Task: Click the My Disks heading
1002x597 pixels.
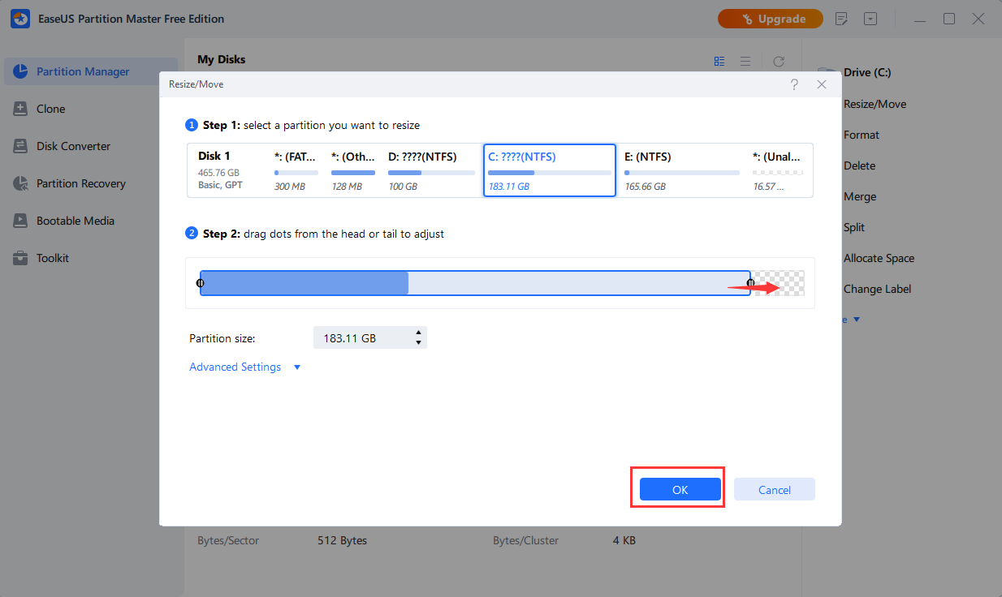Action: [221, 59]
